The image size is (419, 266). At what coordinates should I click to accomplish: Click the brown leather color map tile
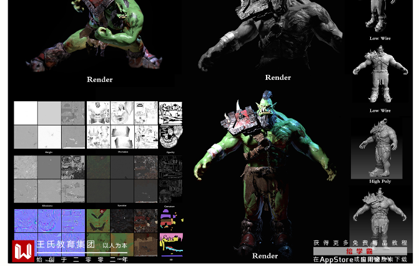(x=146, y=245)
